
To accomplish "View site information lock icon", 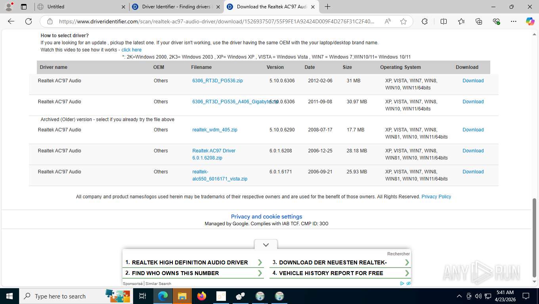I will [50, 21].
